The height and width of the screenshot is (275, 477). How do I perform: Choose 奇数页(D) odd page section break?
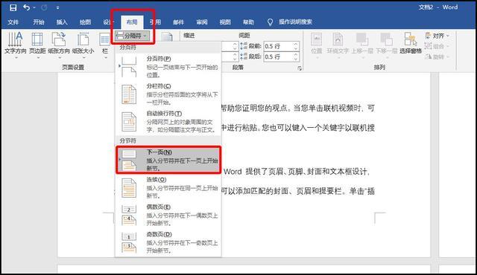[x=168, y=242]
